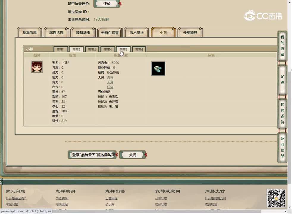292x214 pixels.
Task: Open the 订单状态 footer link
Action: point(161,198)
